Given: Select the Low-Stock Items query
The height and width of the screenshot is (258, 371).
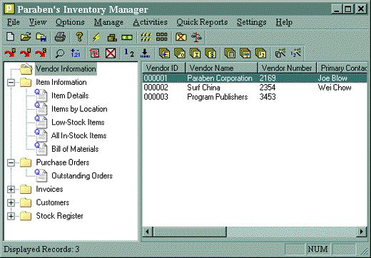Looking at the screenshot, I should (x=78, y=123).
